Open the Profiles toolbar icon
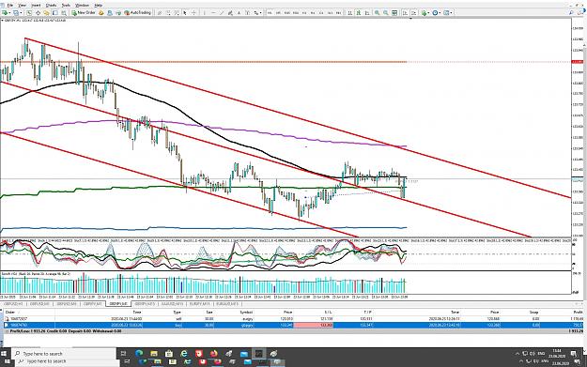 click(15, 13)
